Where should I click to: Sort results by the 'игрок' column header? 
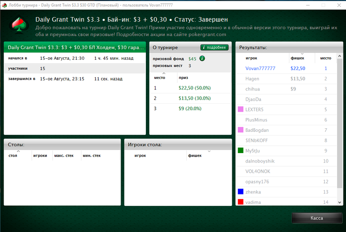click(x=252, y=58)
